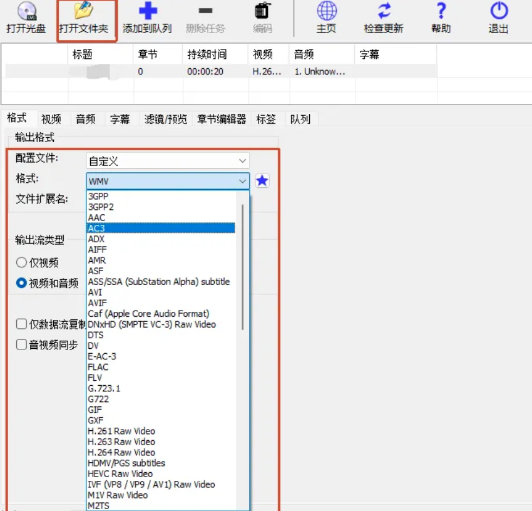Open 帮助 question mark icon
This screenshot has height=511, width=532.
tap(441, 11)
